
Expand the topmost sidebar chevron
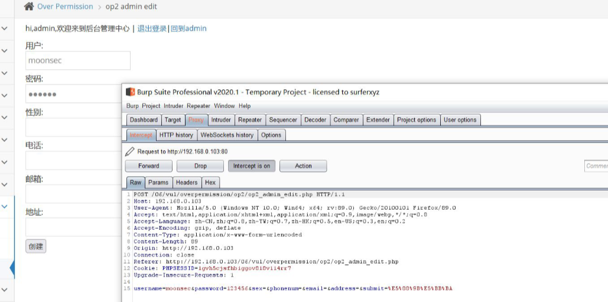4,28
